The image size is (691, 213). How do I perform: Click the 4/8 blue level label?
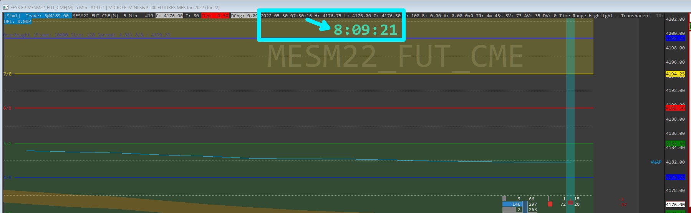pos(7,177)
